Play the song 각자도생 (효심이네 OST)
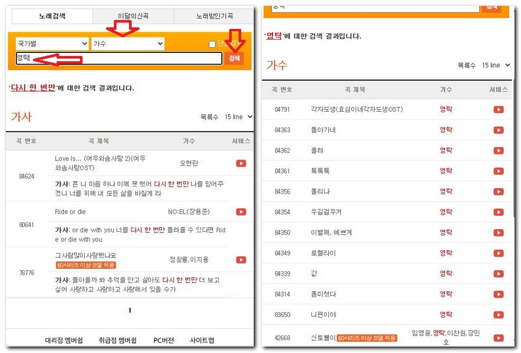The image size is (521, 353). [499, 109]
